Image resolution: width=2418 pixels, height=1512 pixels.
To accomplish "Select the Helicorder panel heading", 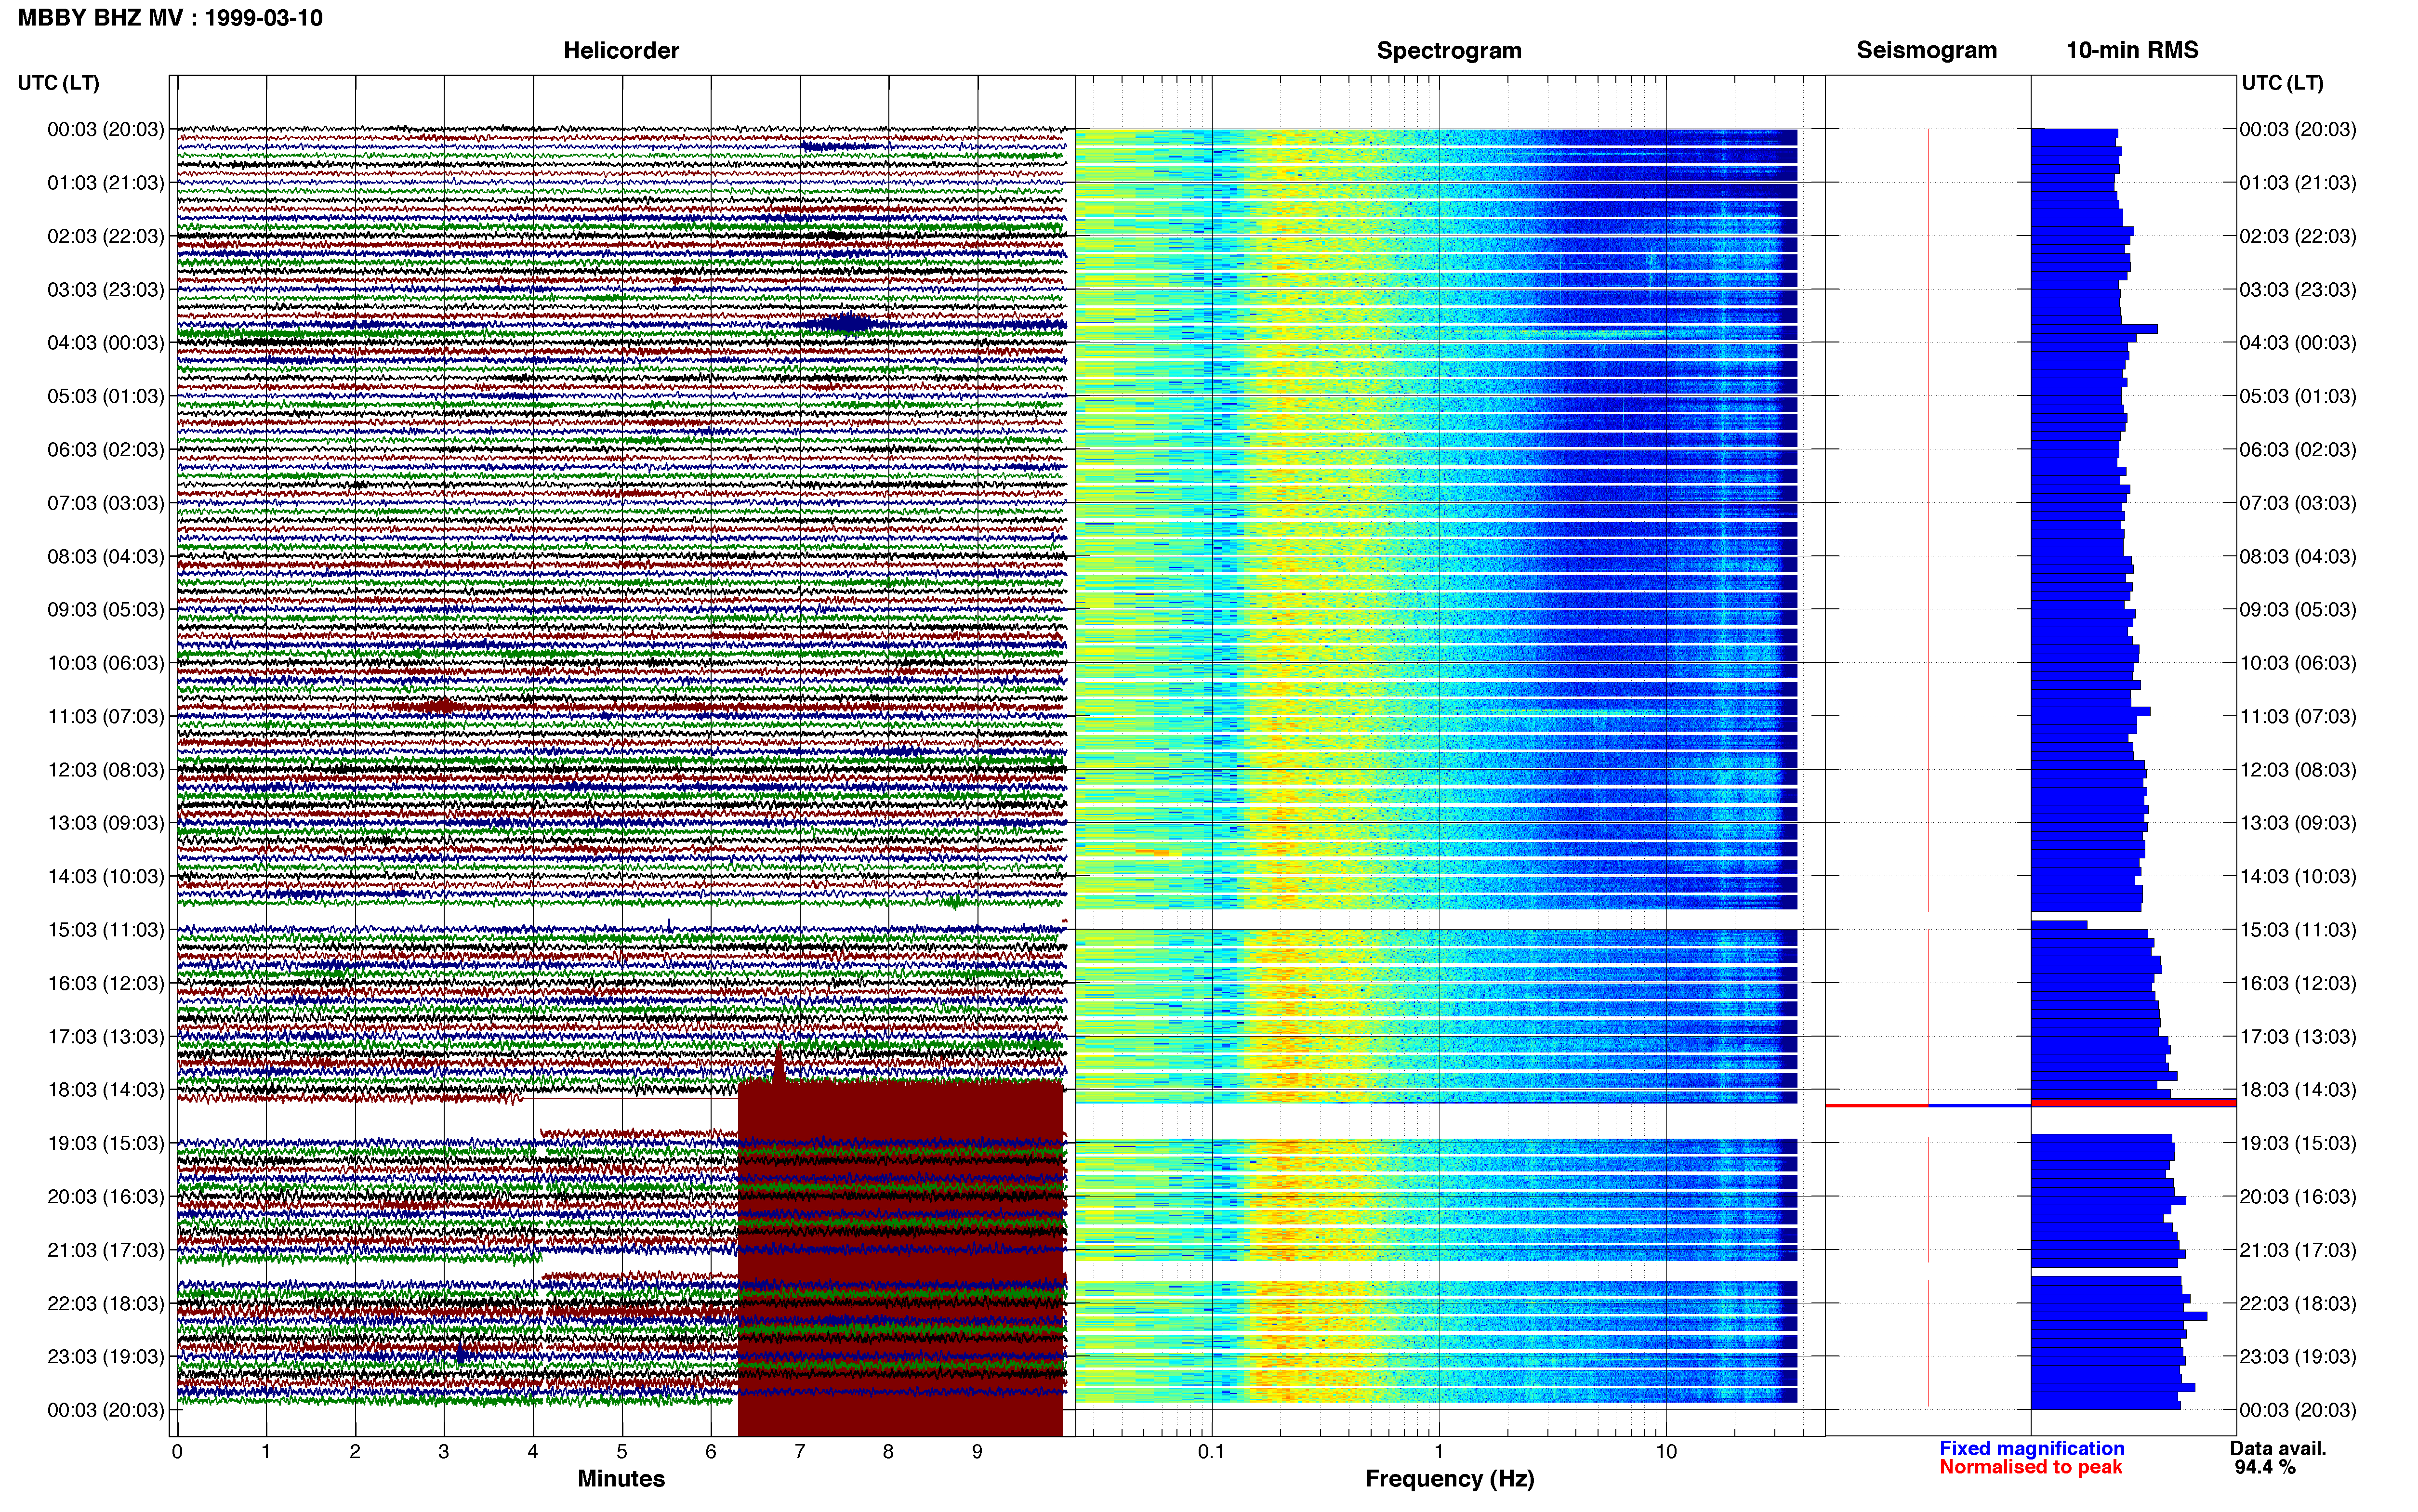I will click(x=621, y=50).
